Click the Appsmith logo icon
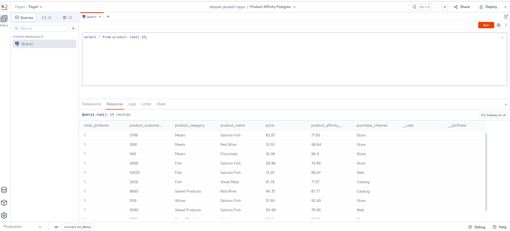Viewport: 510px width, 231px height. (x=4, y=7)
